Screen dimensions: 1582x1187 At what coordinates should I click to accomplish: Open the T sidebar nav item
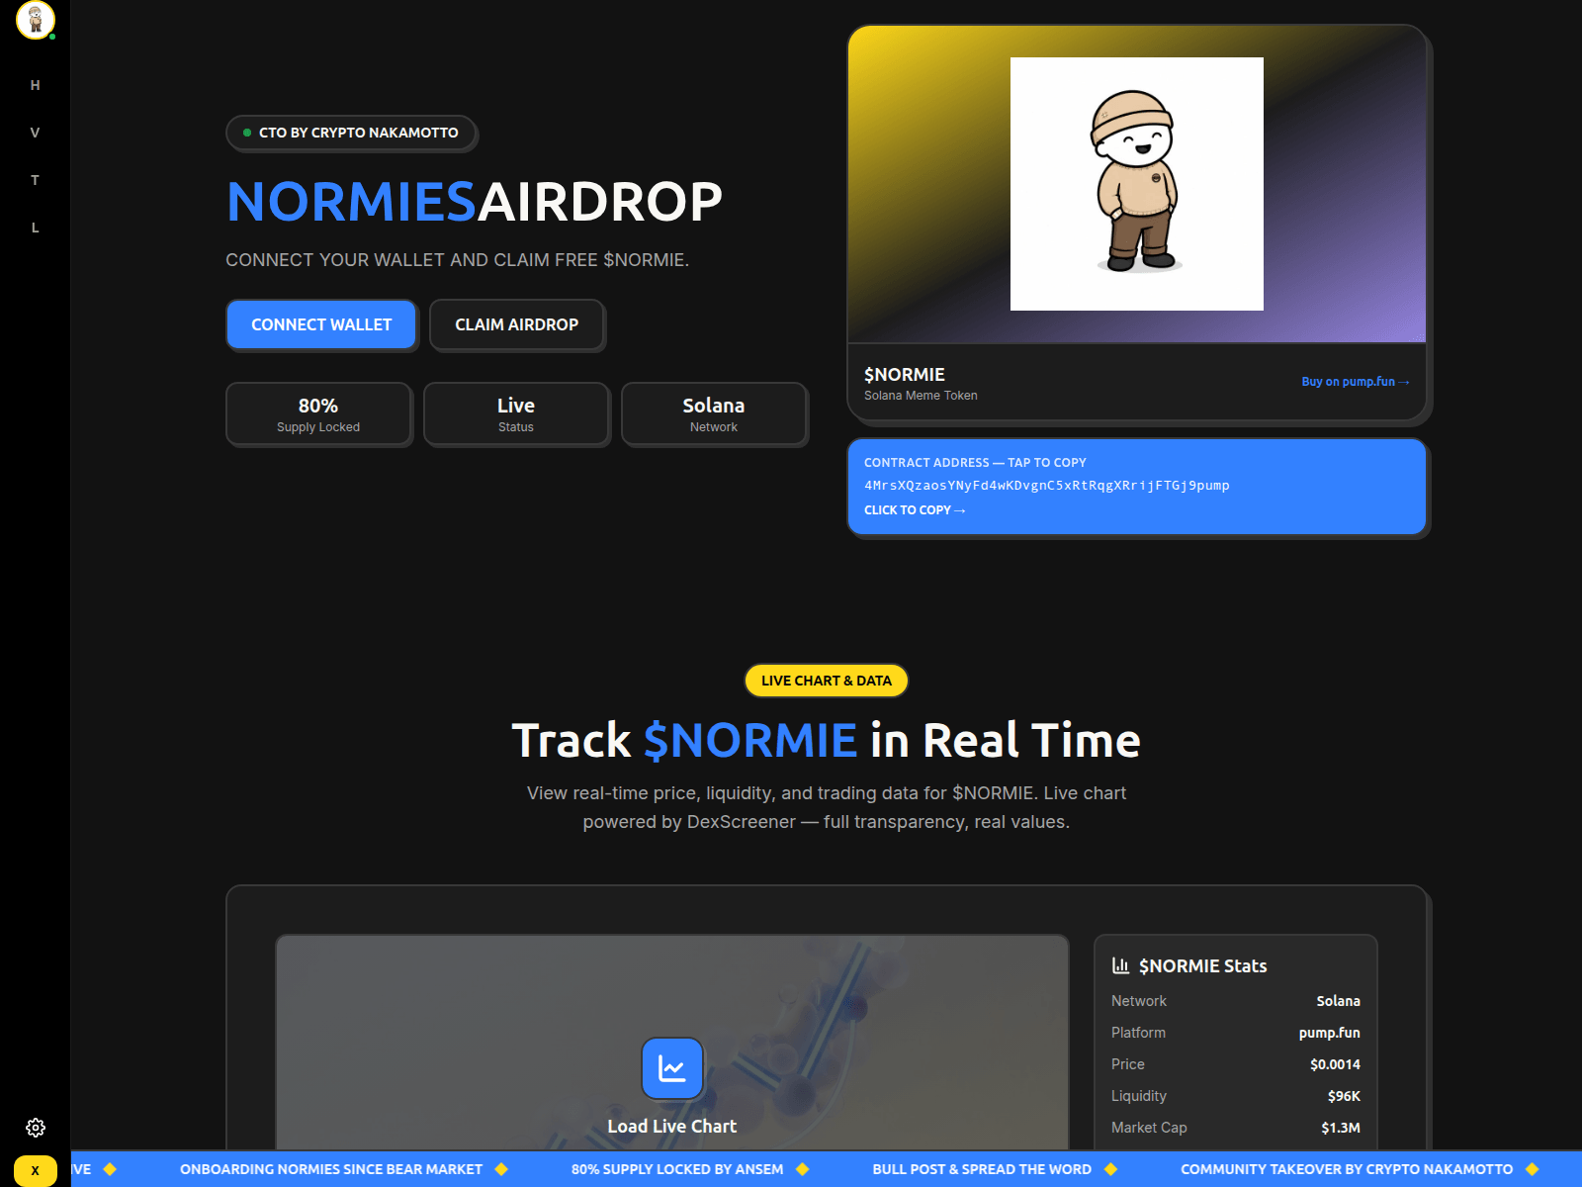click(x=35, y=180)
